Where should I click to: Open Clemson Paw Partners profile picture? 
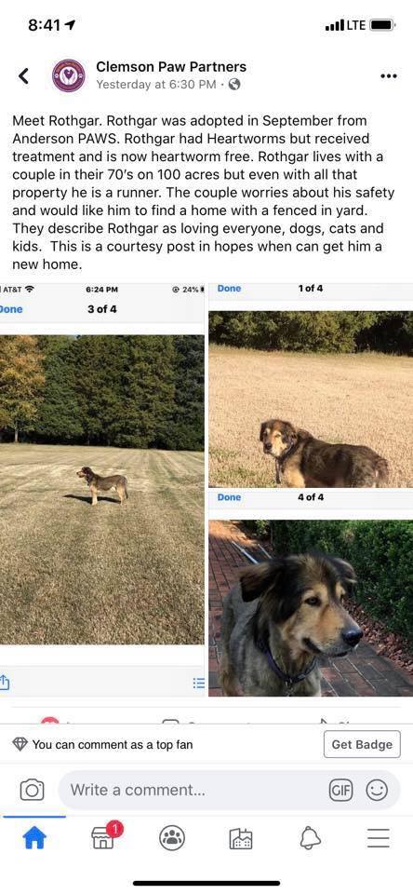[69, 75]
